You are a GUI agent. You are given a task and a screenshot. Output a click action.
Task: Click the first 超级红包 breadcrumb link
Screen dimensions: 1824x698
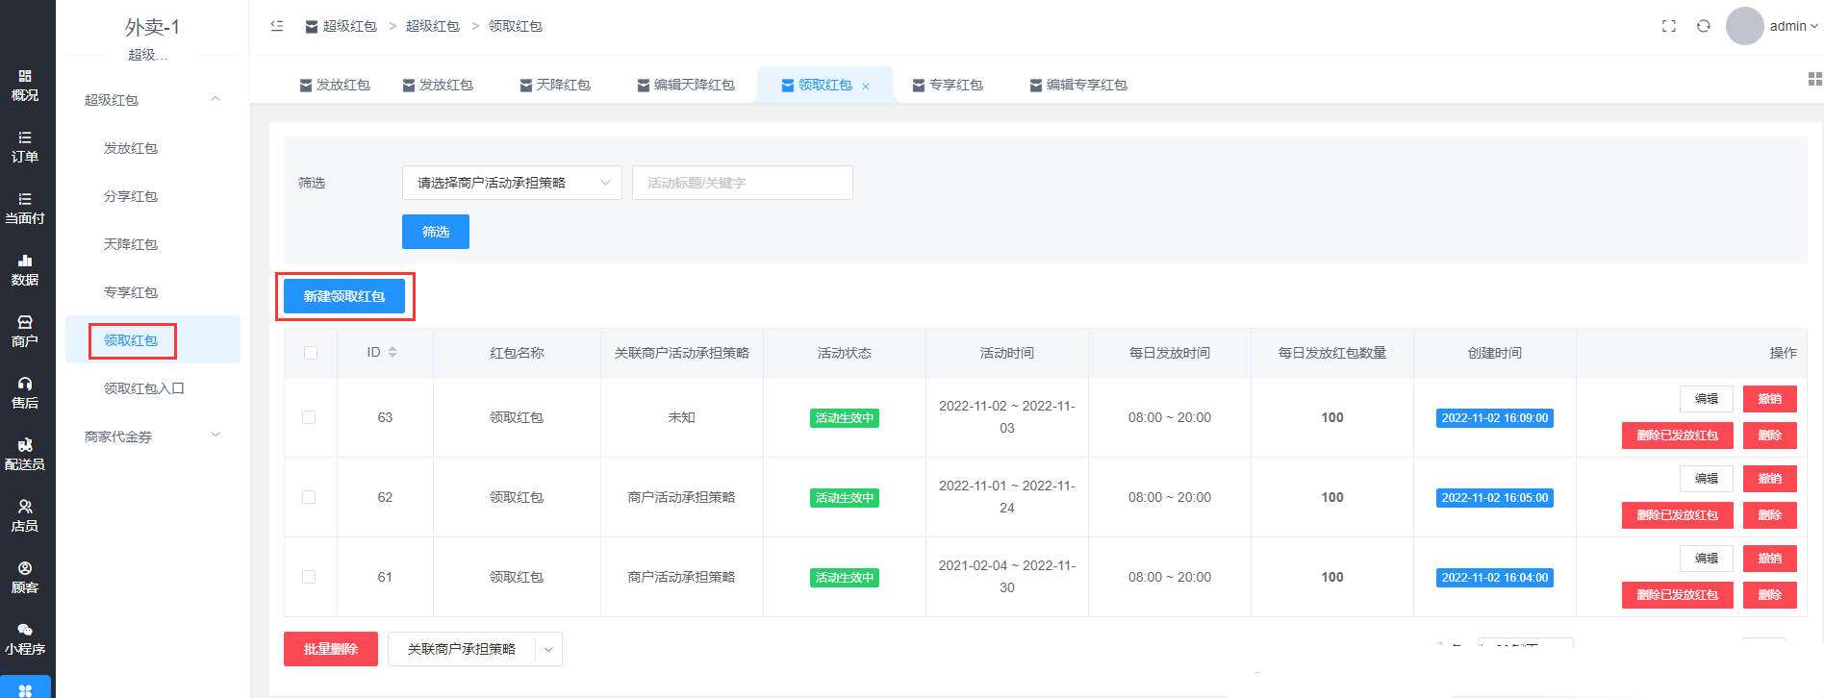tap(342, 26)
